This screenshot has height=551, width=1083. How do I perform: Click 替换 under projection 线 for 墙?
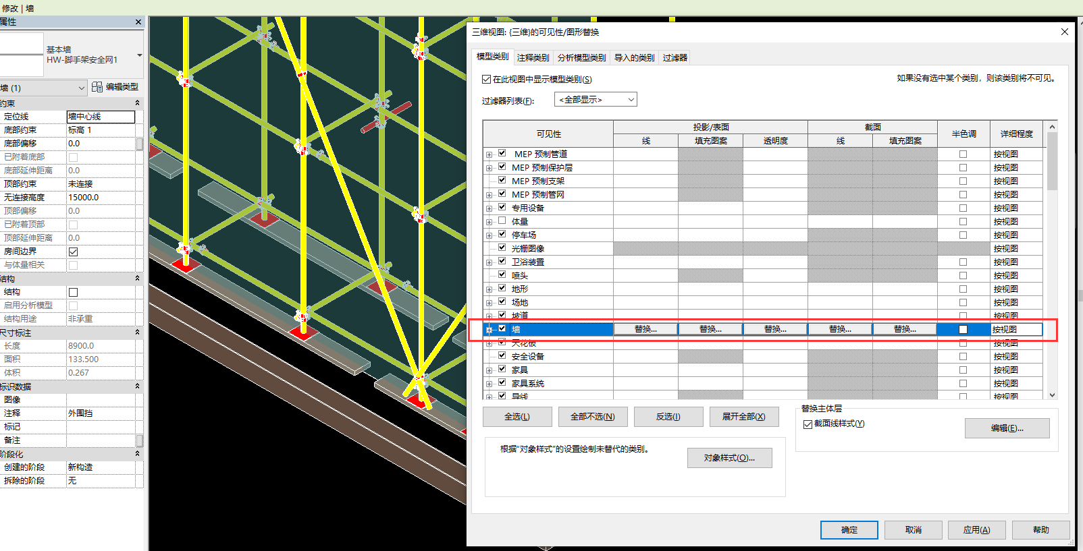tap(645, 329)
